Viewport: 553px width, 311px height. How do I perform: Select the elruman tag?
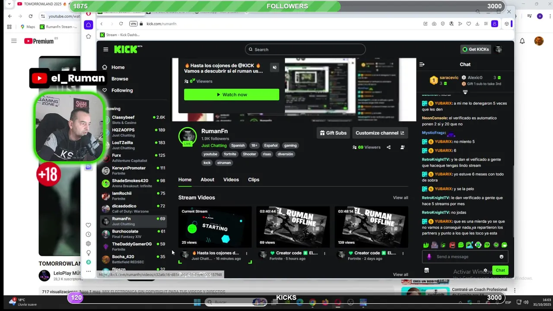pos(224,163)
